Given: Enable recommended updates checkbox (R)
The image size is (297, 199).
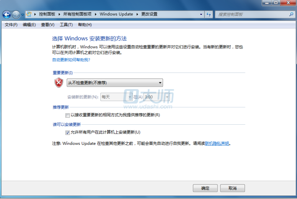Looking at the screenshot, I should (x=67, y=115).
